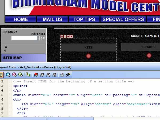160x120 pixels.
Task: Click the move-up arrow above KITS box
Action: pyautogui.click(x=62, y=37)
